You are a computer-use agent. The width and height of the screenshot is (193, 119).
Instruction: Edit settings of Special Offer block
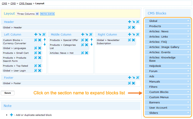[82, 40]
